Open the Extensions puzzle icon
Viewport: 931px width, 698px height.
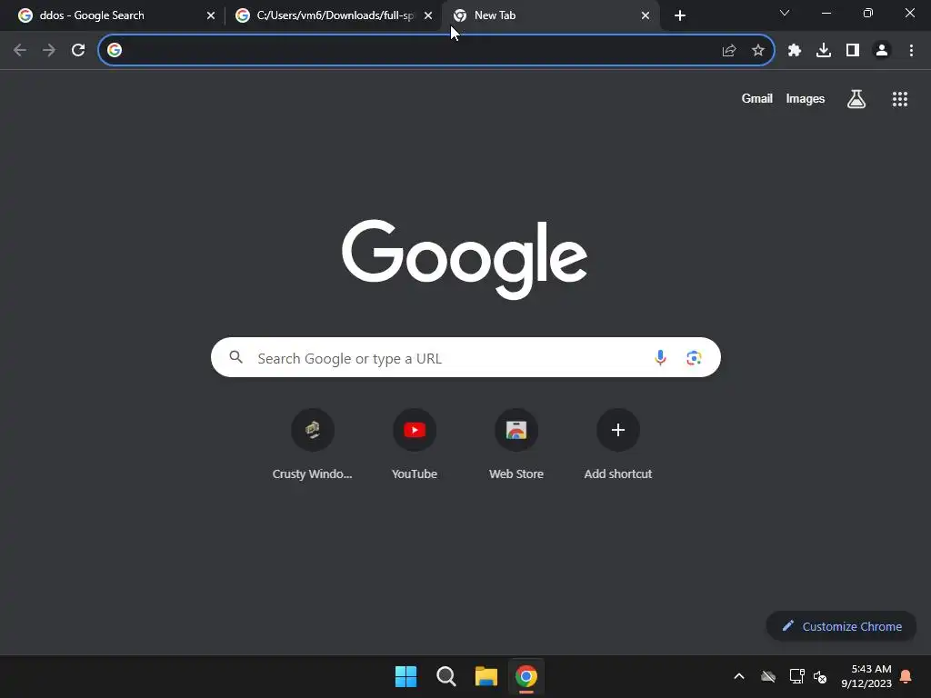795,51
